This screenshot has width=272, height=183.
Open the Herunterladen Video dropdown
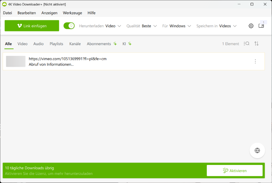point(100,26)
